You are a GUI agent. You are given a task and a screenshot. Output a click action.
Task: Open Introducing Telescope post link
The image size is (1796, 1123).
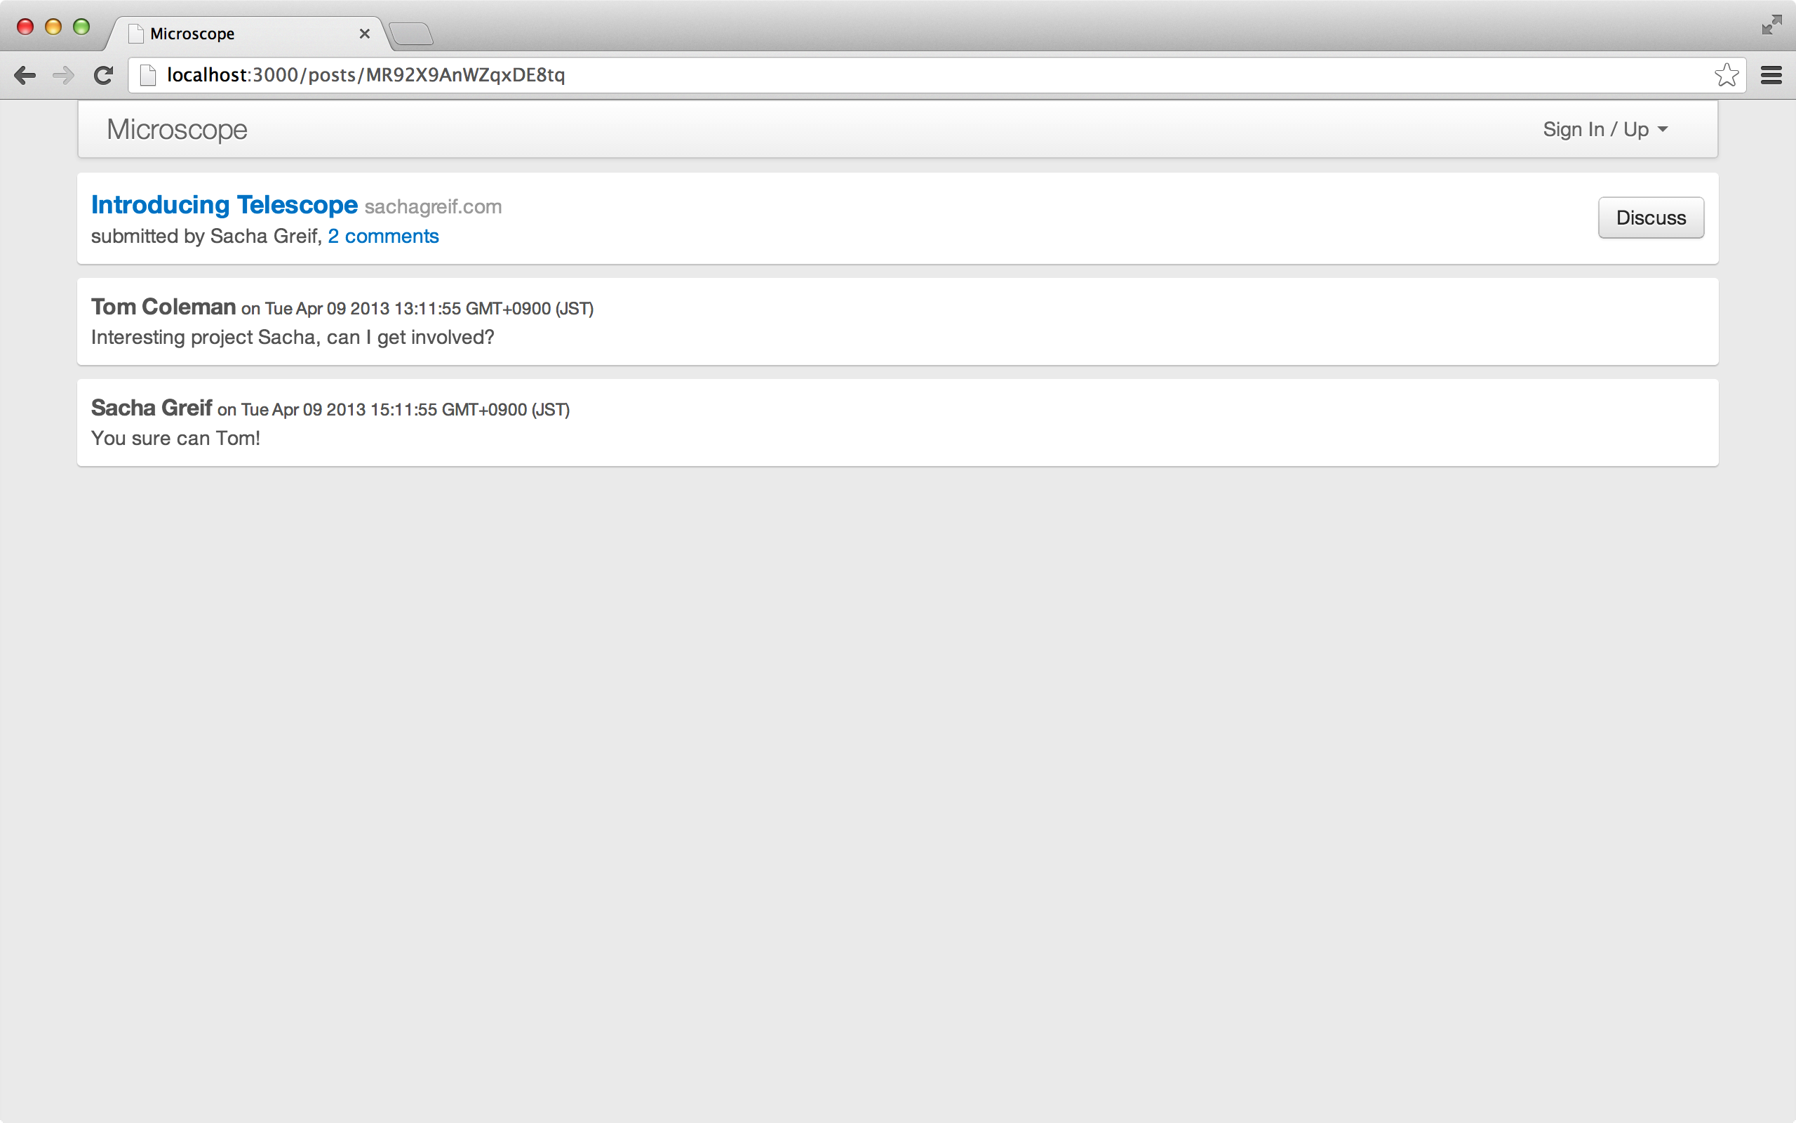224,204
